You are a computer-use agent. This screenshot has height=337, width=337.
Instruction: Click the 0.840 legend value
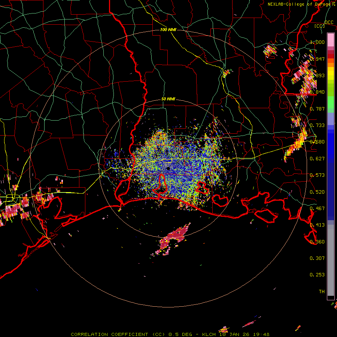coord(317,92)
